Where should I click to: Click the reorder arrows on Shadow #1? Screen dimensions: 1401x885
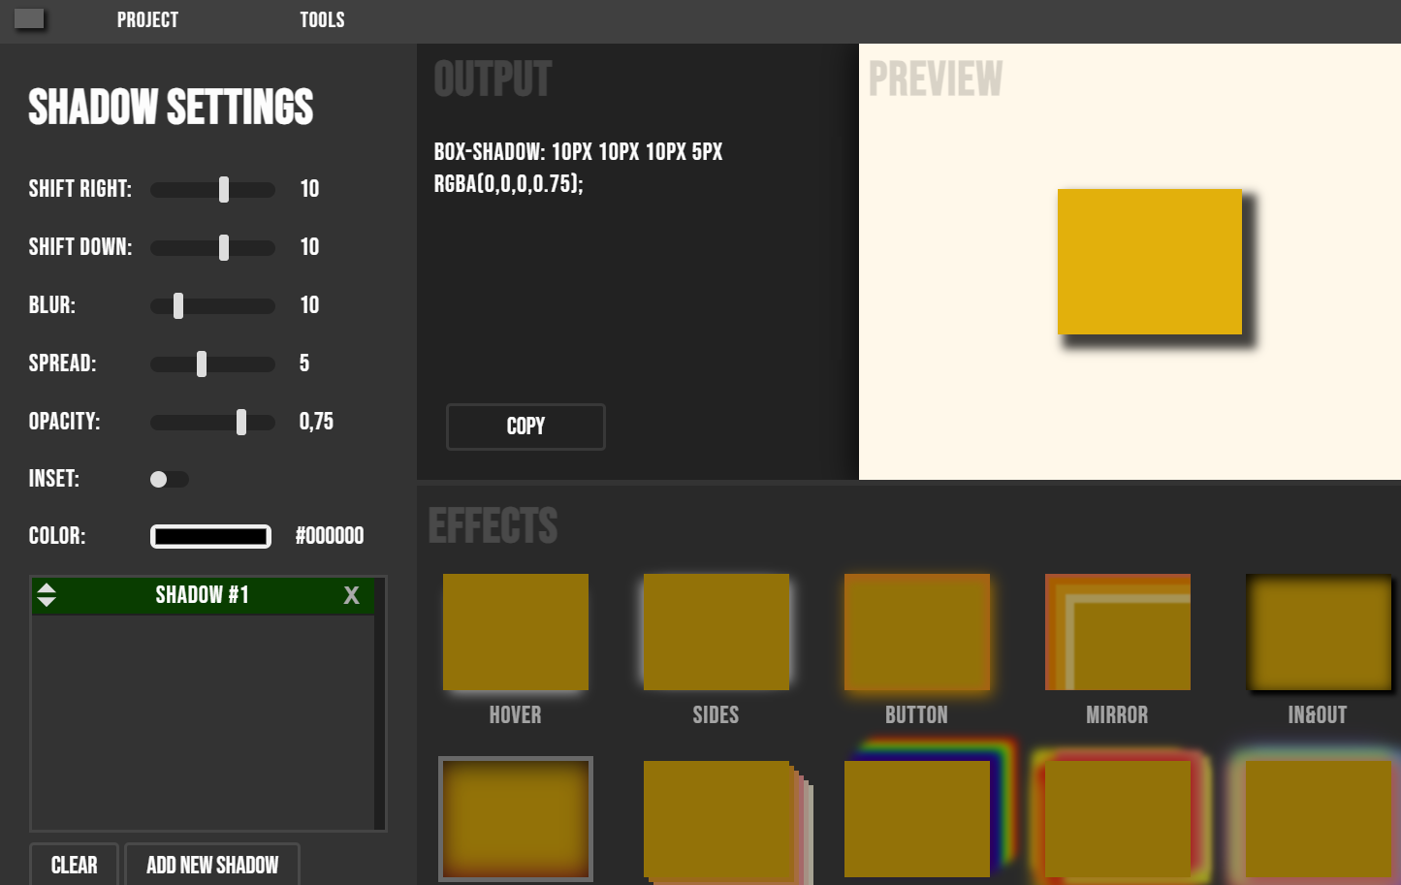(47, 595)
